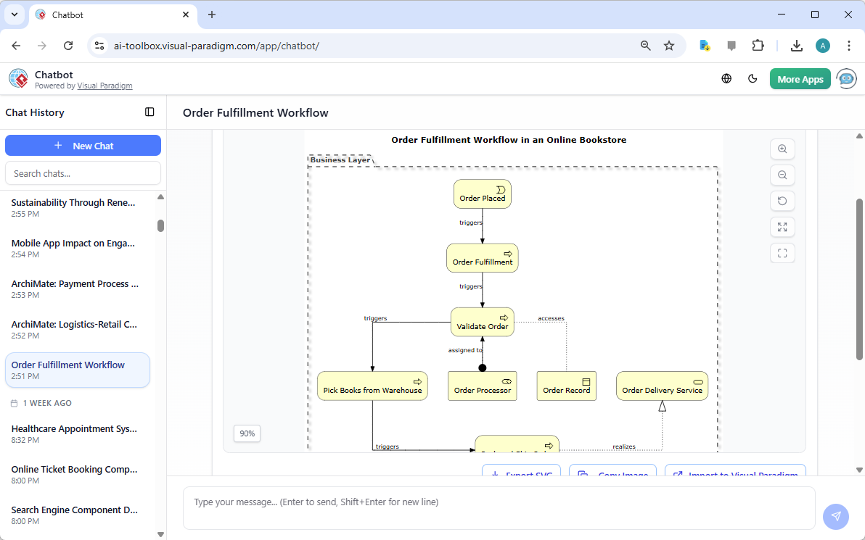Zoom out of the workflow diagram

click(x=782, y=175)
